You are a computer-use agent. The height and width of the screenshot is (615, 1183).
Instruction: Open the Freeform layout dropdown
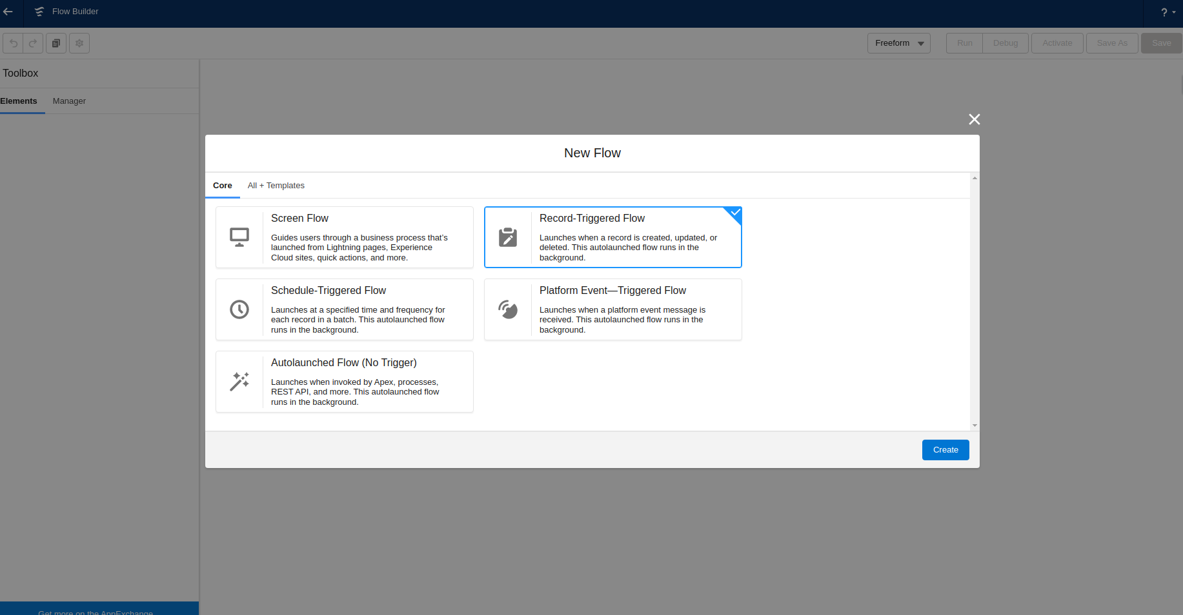(898, 43)
